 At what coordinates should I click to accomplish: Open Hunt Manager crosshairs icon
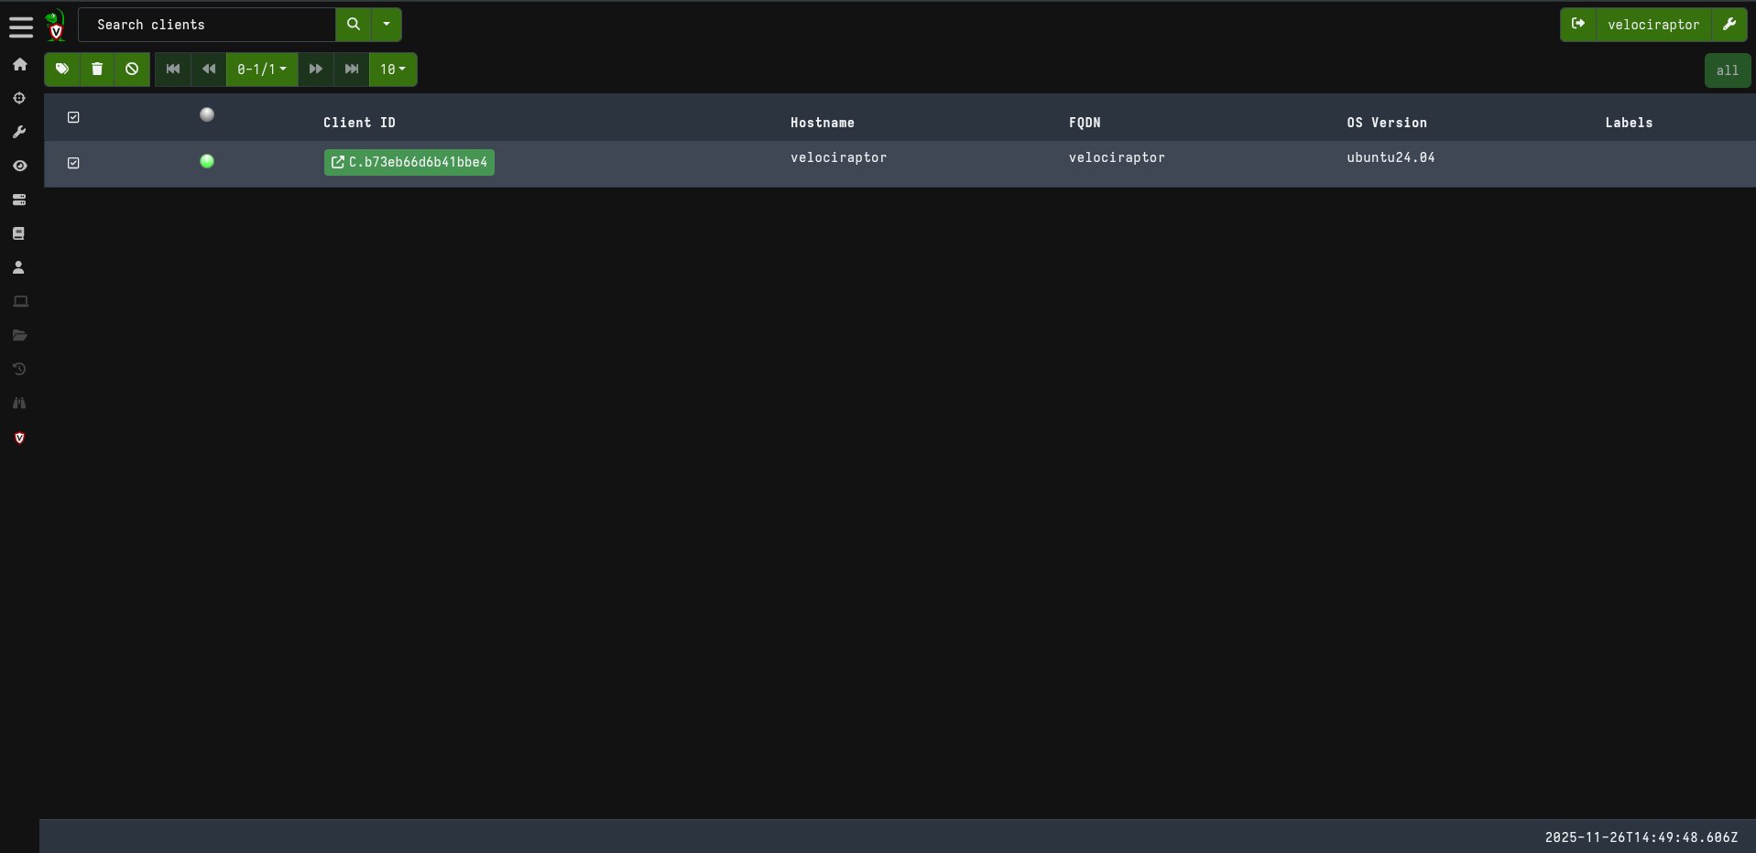[x=19, y=99]
